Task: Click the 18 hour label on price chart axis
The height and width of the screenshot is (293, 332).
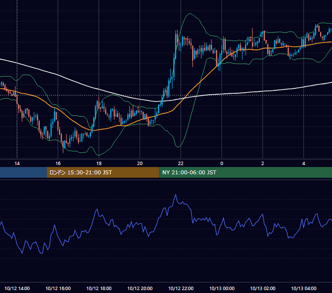Action: [x=99, y=164]
